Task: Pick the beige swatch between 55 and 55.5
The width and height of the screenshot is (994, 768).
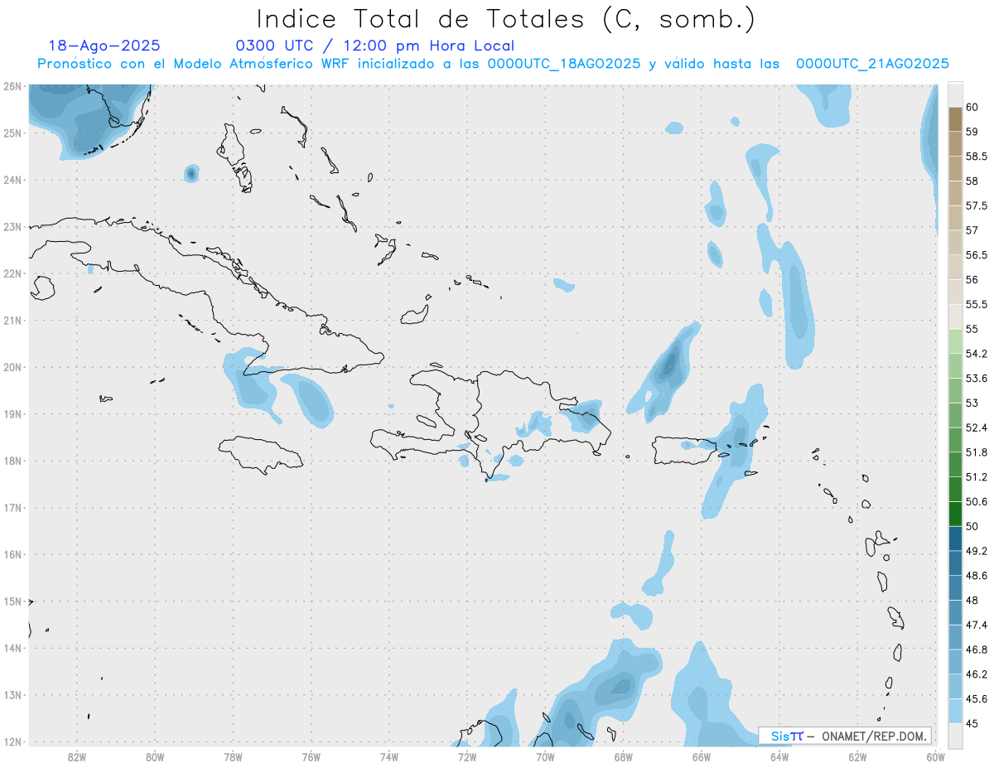Action: click(x=955, y=316)
